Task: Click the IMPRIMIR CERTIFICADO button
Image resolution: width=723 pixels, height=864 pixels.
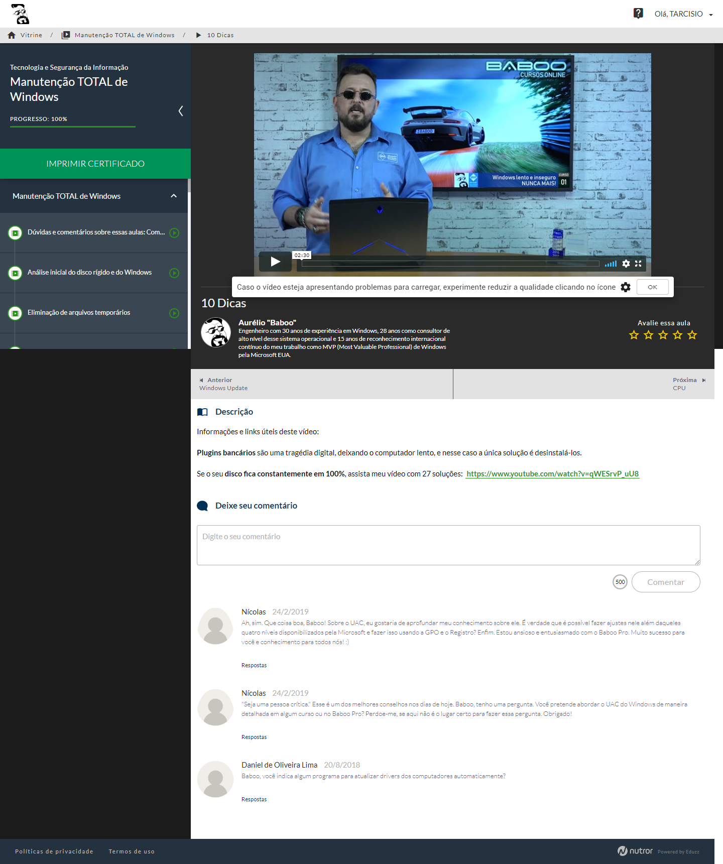Action: point(95,164)
